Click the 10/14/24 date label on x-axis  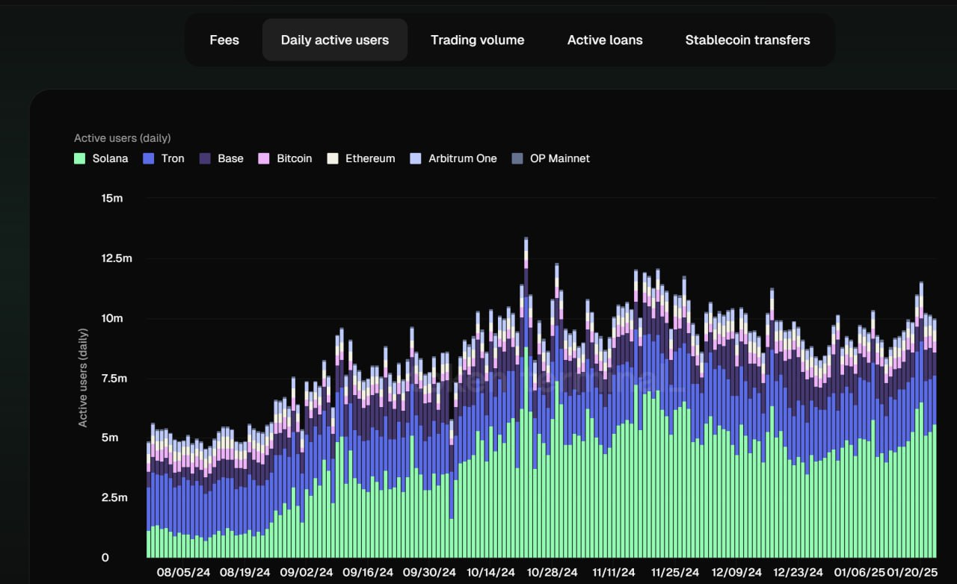pyautogui.click(x=490, y=573)
